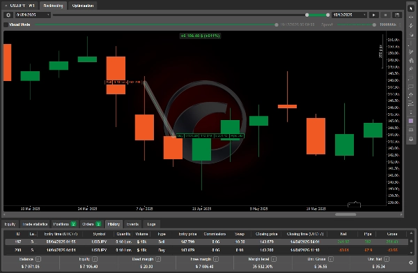The height and width of the screenshot is (273, 418).
Task: Sort by Net column header
Action: click(343, 234)
